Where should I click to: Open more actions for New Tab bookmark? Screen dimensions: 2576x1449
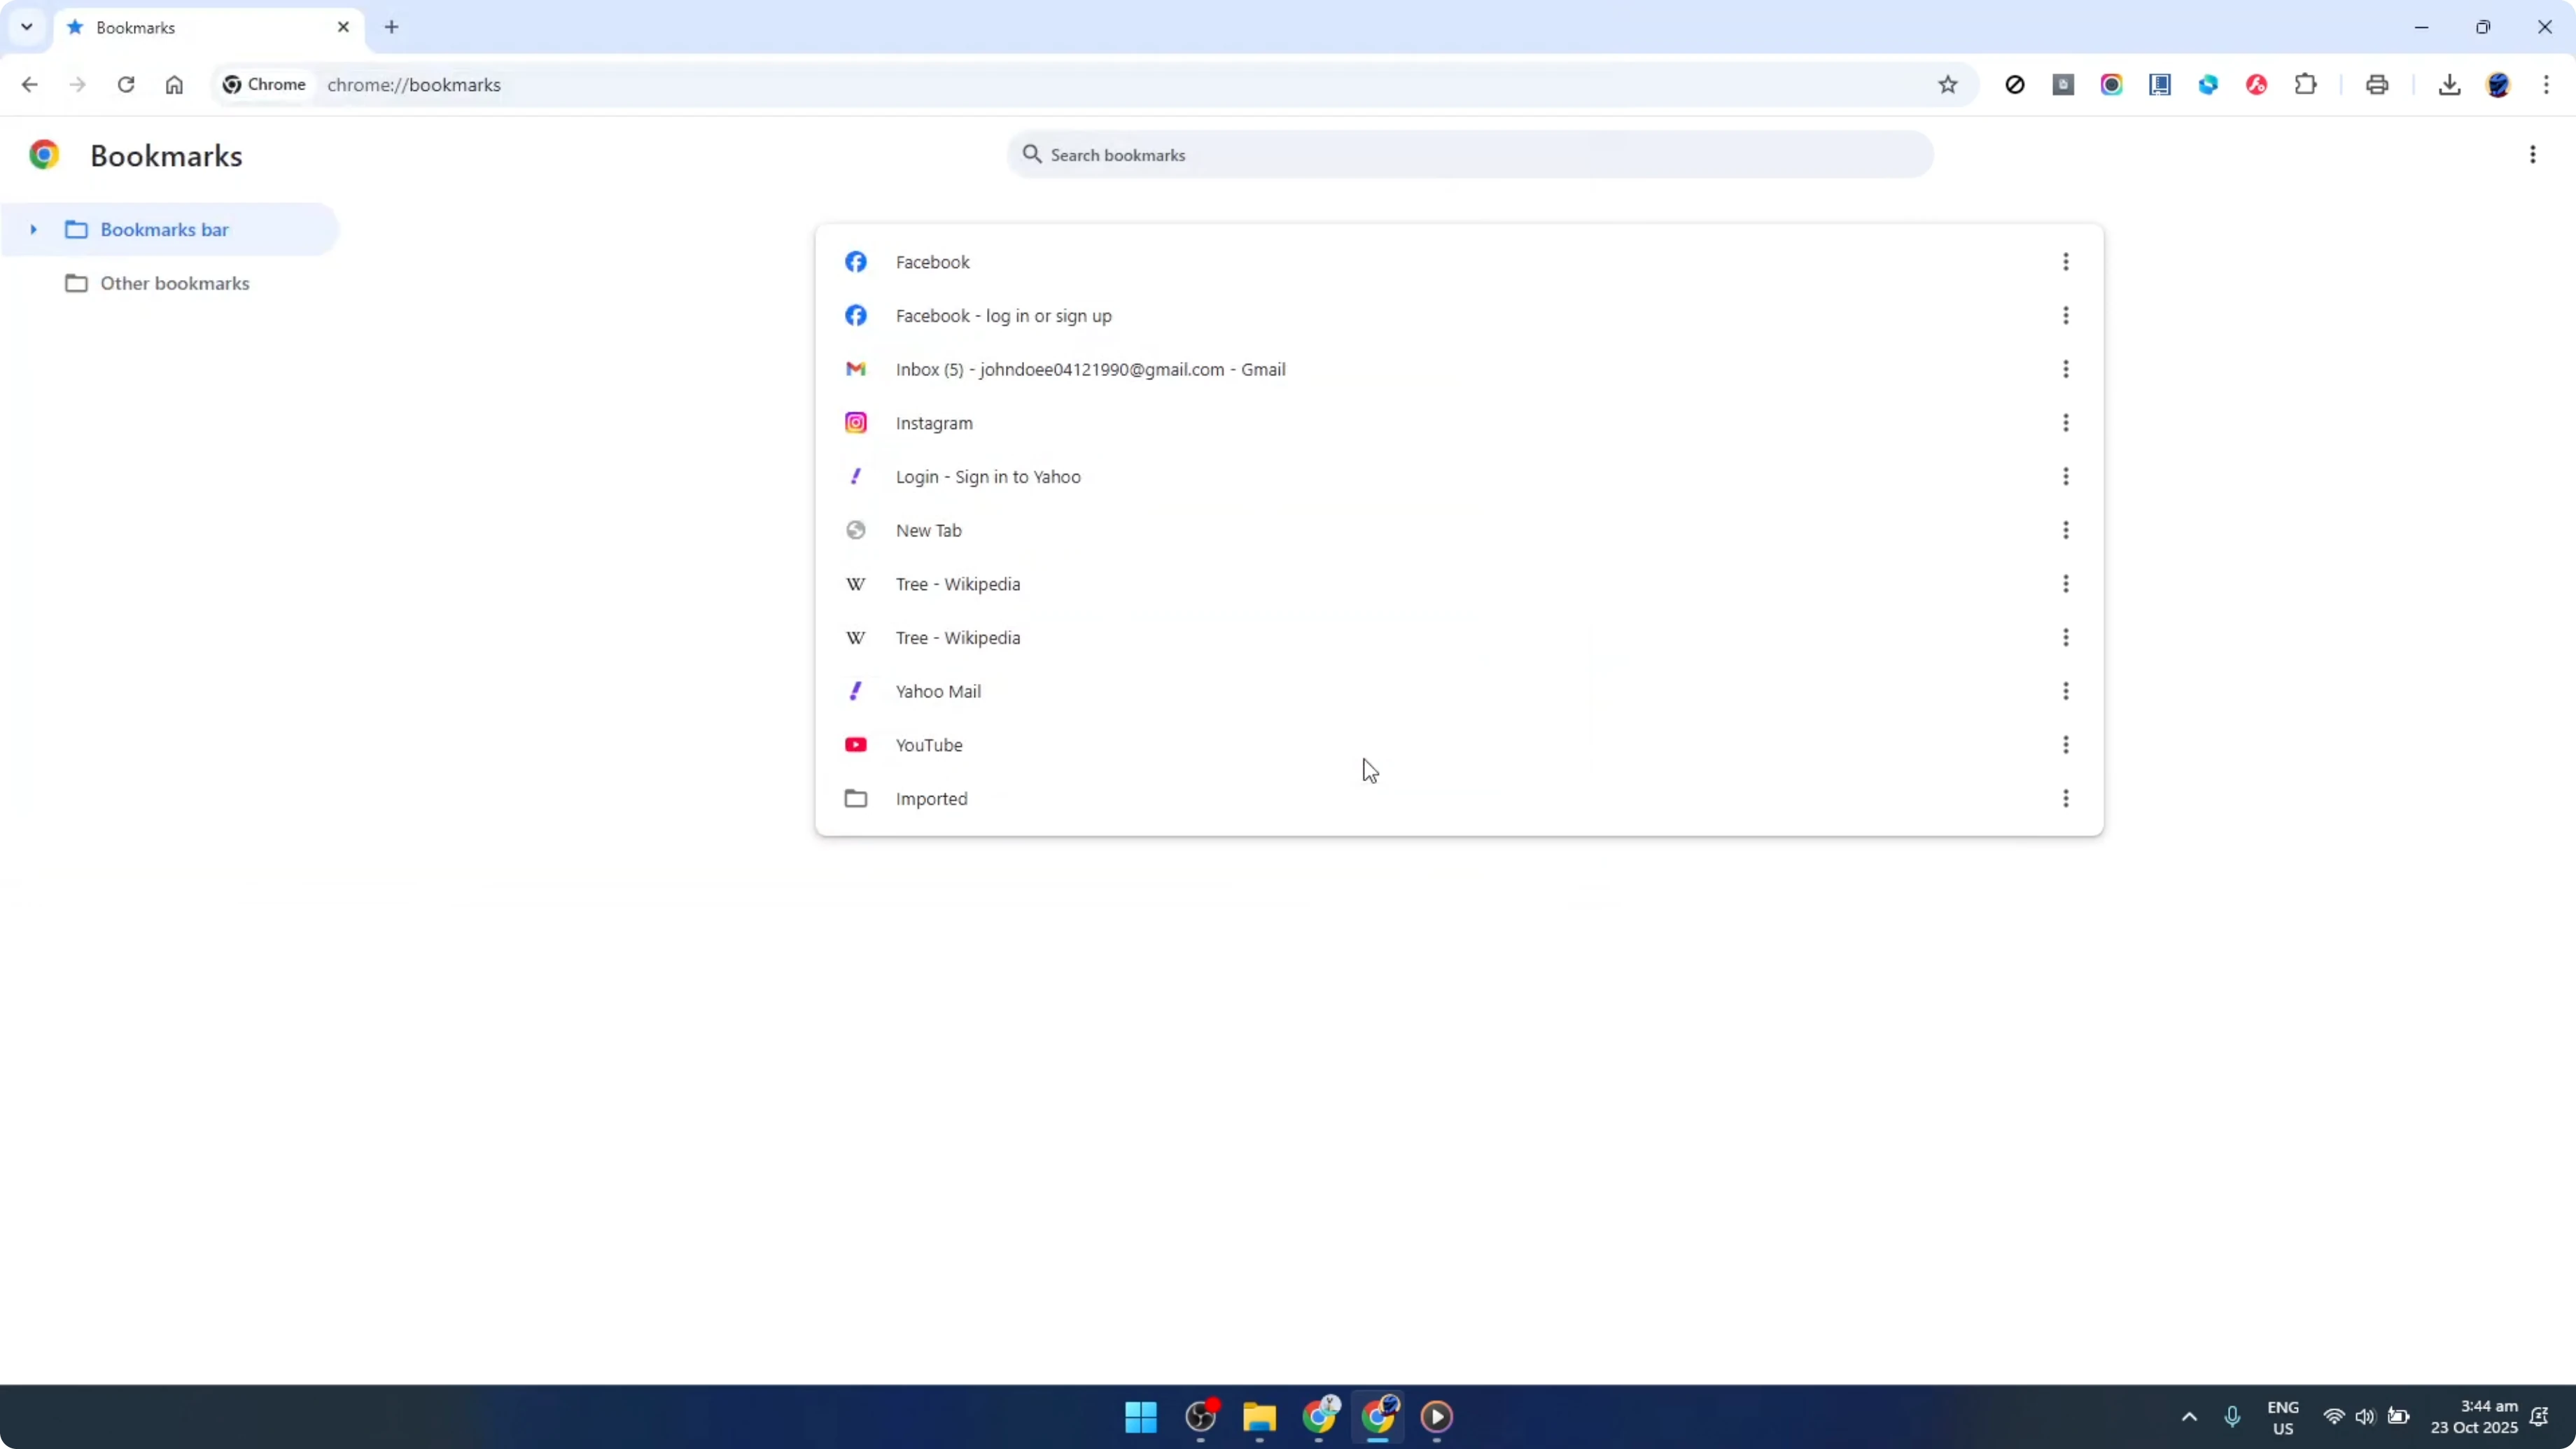coord(2065,531)
